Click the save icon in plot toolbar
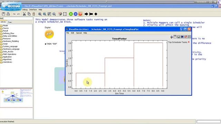This screenshot has height=124, width=221. 175,37
